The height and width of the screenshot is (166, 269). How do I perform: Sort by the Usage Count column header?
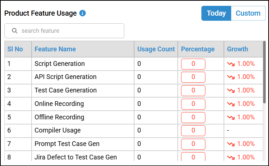click(156, 49)
